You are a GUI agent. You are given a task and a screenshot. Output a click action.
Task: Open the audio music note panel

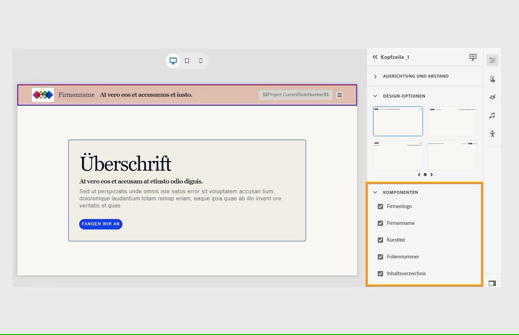pos(492,115)
